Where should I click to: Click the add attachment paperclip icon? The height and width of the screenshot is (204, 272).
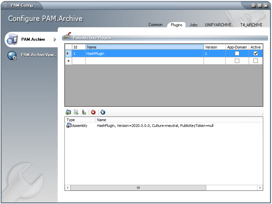84,112
